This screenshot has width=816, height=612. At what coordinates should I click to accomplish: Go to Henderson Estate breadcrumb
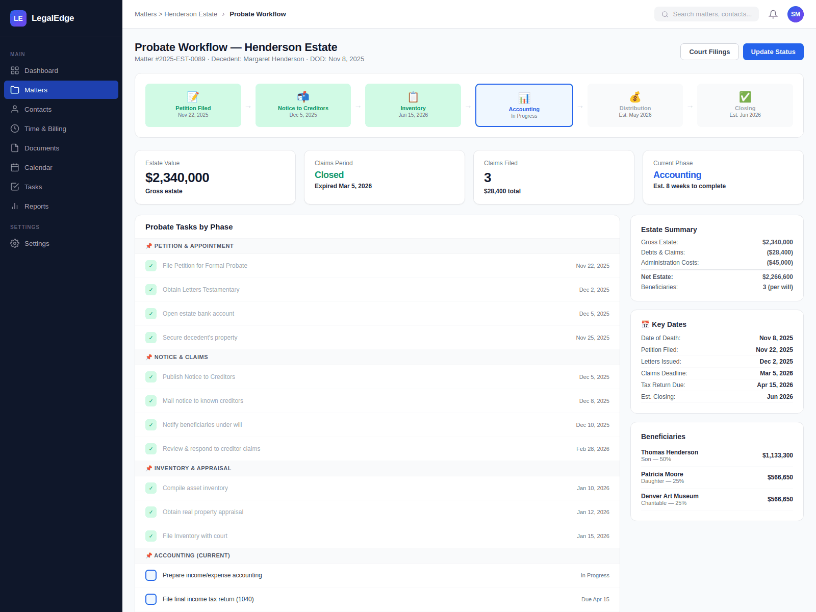click(x=191, y=14)
